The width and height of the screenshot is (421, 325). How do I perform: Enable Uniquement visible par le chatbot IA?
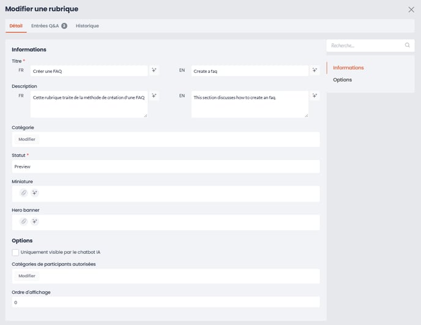[x=15, y=252]
